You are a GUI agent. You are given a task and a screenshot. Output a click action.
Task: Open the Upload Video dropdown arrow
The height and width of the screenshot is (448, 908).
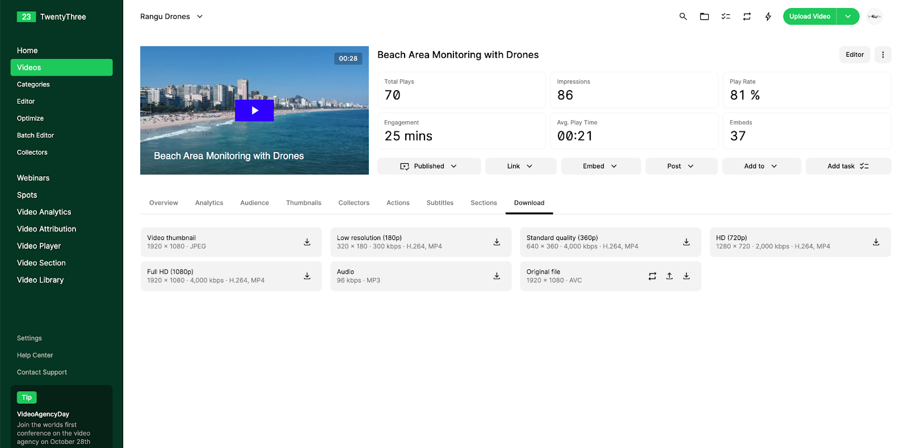[x=848, y=16]
